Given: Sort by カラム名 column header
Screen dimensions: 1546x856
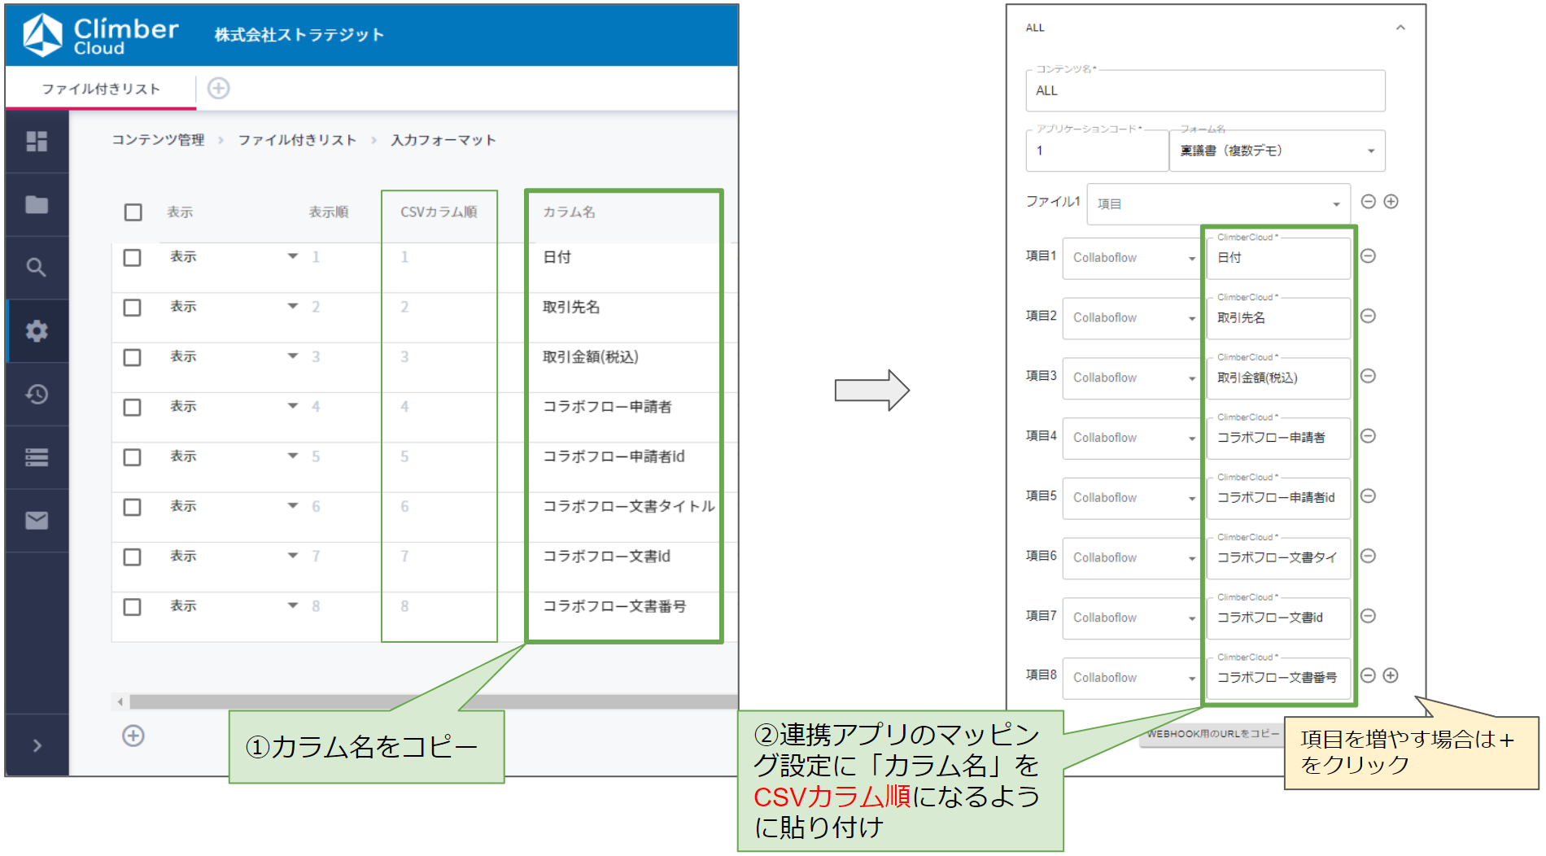Looking at the screenshot, I should [x=569, y=212].
